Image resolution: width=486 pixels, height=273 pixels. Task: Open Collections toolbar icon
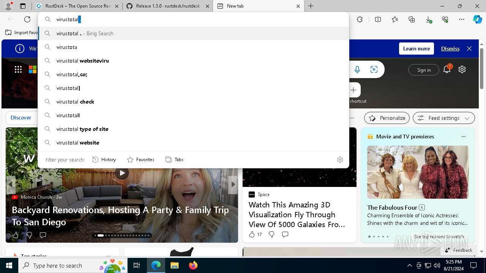pos(412,19)
